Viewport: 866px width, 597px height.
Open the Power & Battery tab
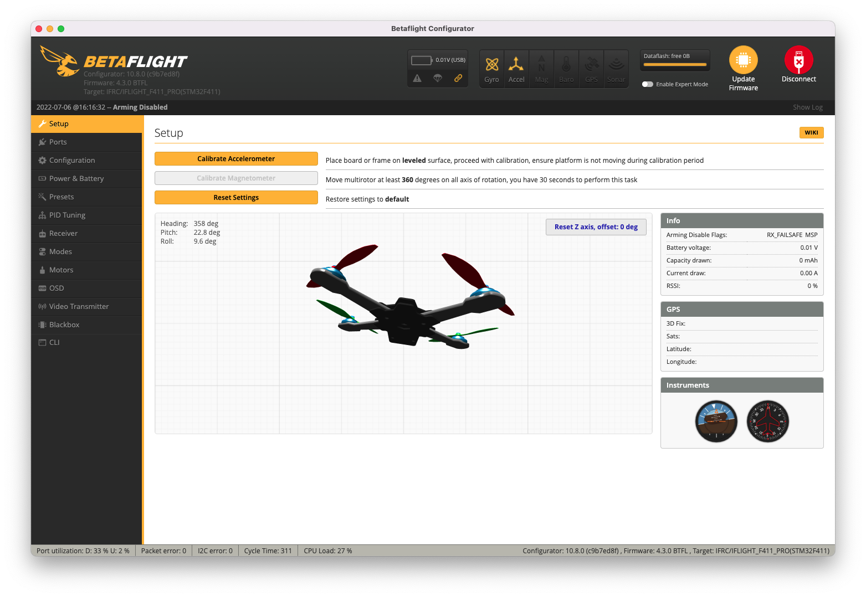point(86,178)
